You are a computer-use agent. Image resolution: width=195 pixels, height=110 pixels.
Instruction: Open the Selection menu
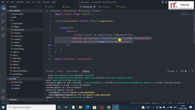point(20,2)
